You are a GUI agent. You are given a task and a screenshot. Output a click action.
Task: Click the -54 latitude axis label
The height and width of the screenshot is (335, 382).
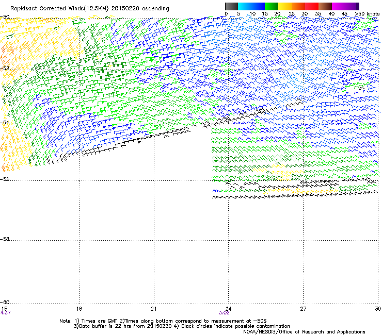[5, 123]
